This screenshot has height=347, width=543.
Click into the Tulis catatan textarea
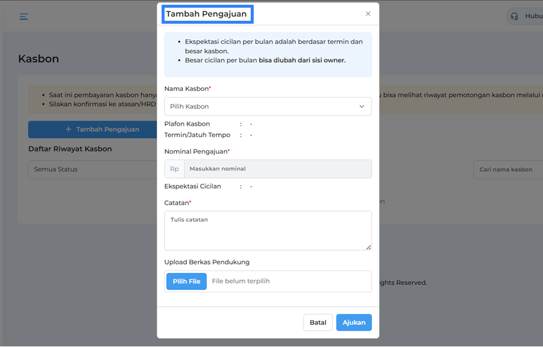[x=267, y=230]
